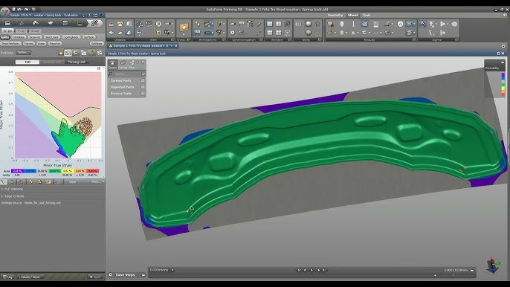Image resolution: width=510 pixels, height=287 pixels.
Task: Toggle the Current Parts checkbox
Action: 143,80
